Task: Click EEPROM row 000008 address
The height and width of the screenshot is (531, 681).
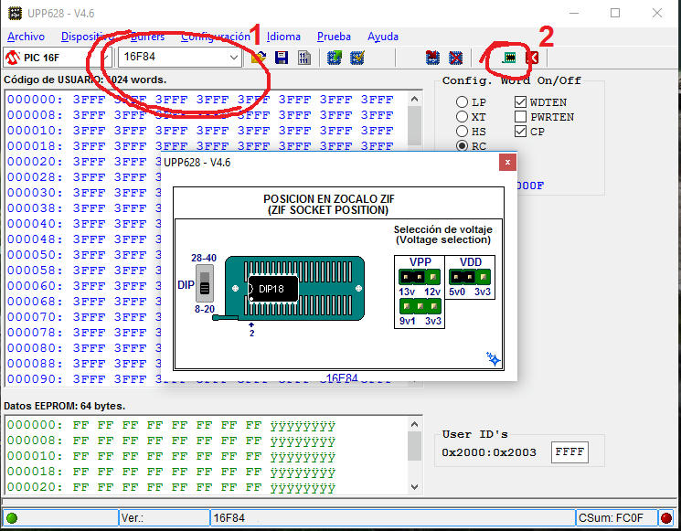Action: tap(35, 441)
